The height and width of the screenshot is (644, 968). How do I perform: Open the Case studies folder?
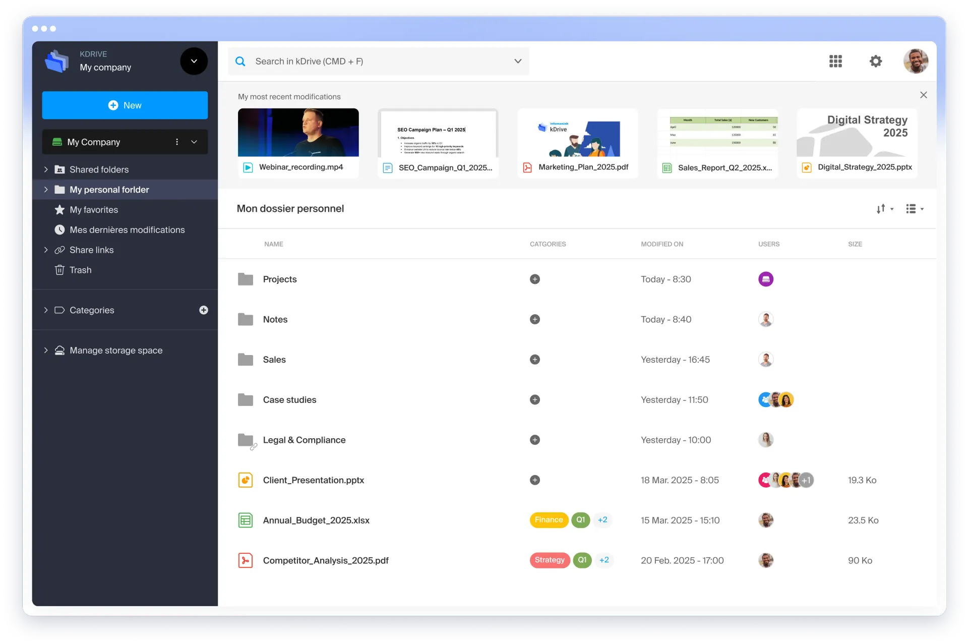tap(289, 400)
